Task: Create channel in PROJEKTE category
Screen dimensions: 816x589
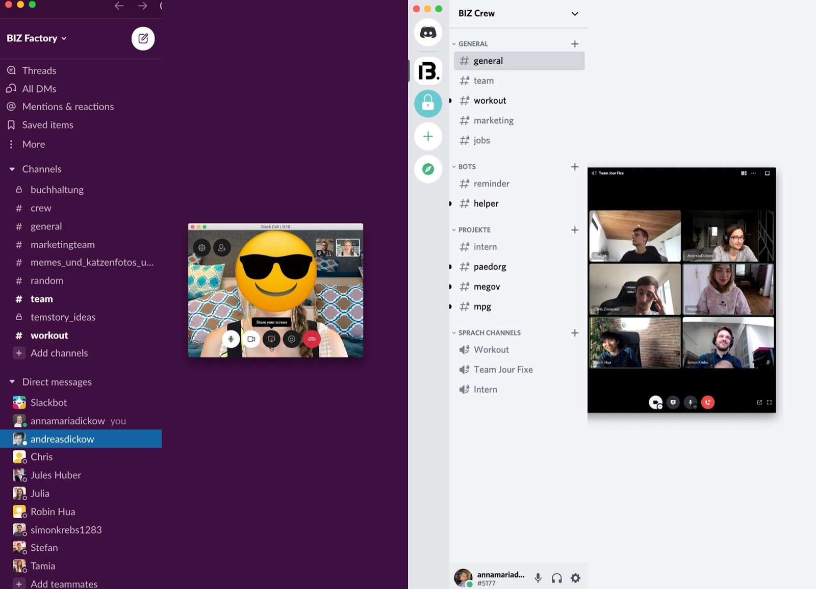Action: (x=575, y=230)
